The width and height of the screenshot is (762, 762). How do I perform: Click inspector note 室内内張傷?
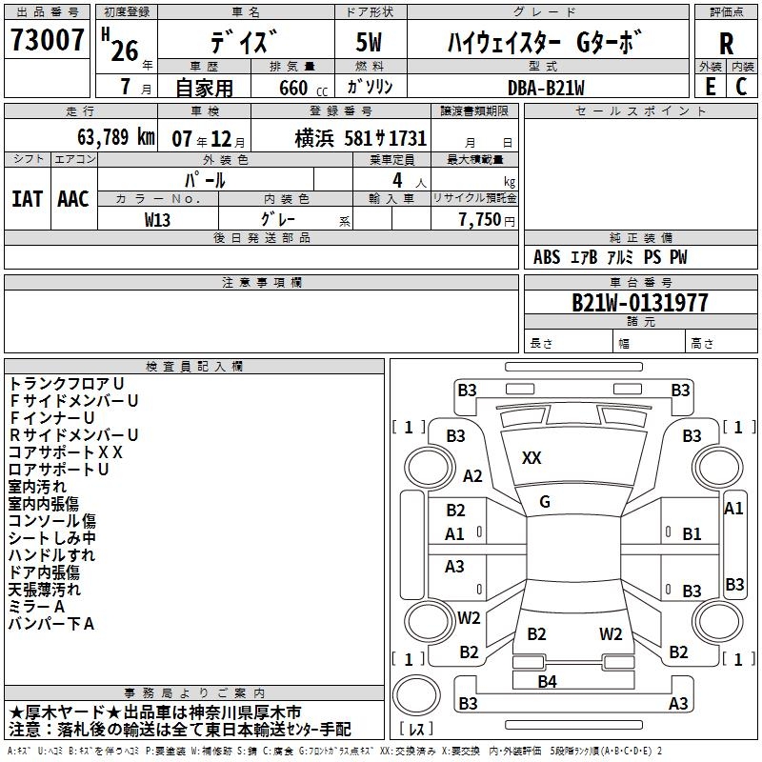point(44,504)
